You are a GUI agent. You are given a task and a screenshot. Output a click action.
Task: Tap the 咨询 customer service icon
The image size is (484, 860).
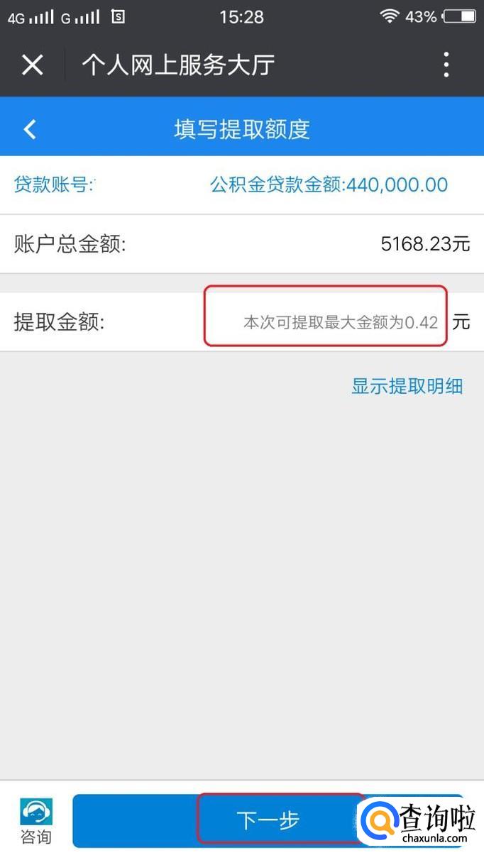[35, 811]
